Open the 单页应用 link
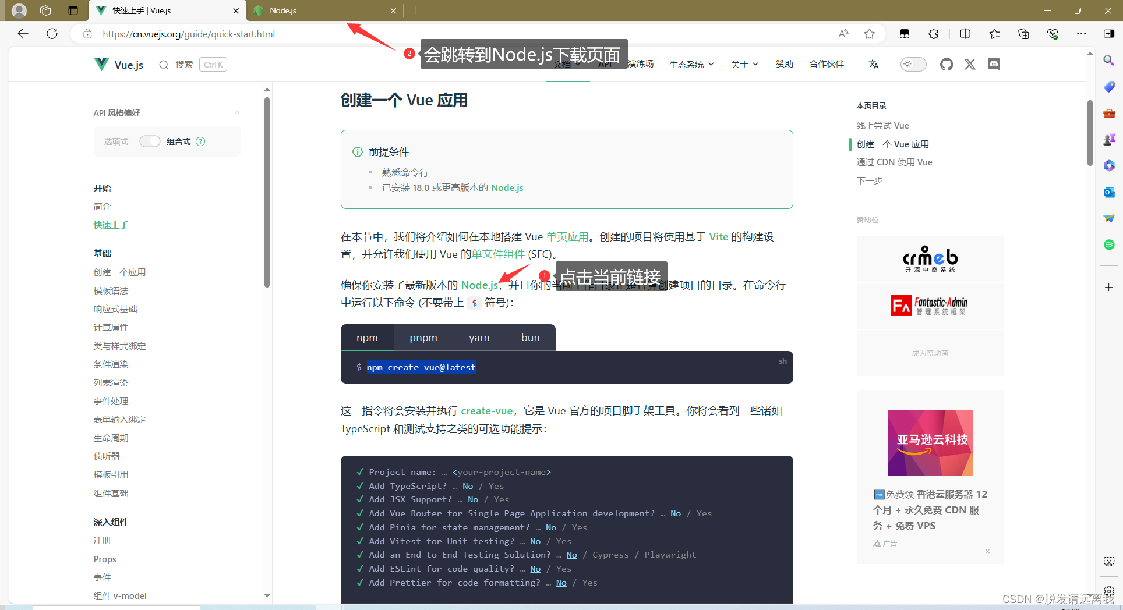The height and width of the screenshot is (610, 1123). tap(567, 236)
